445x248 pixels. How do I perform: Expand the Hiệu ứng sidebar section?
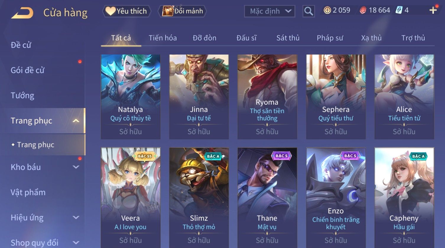click(x=76, y=217)
